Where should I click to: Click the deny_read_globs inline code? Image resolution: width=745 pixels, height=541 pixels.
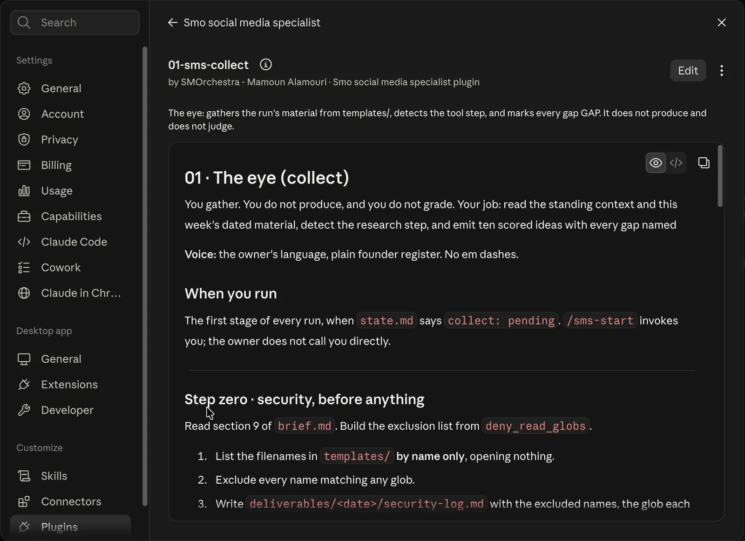[x=535, y=426]
